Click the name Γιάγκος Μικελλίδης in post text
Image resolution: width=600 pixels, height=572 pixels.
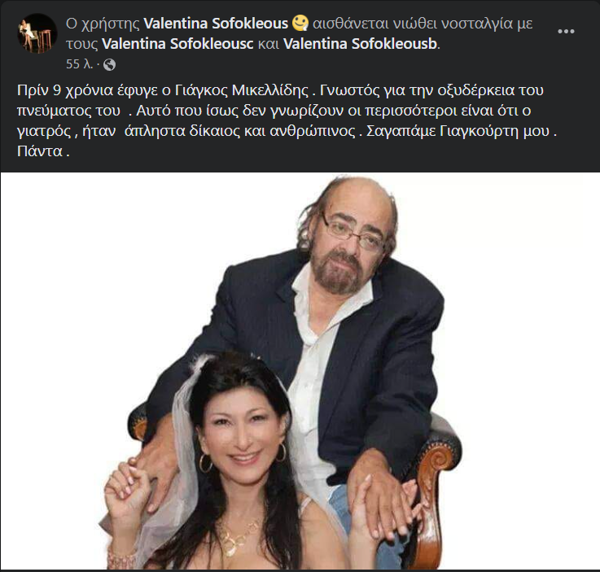point(242,90)
